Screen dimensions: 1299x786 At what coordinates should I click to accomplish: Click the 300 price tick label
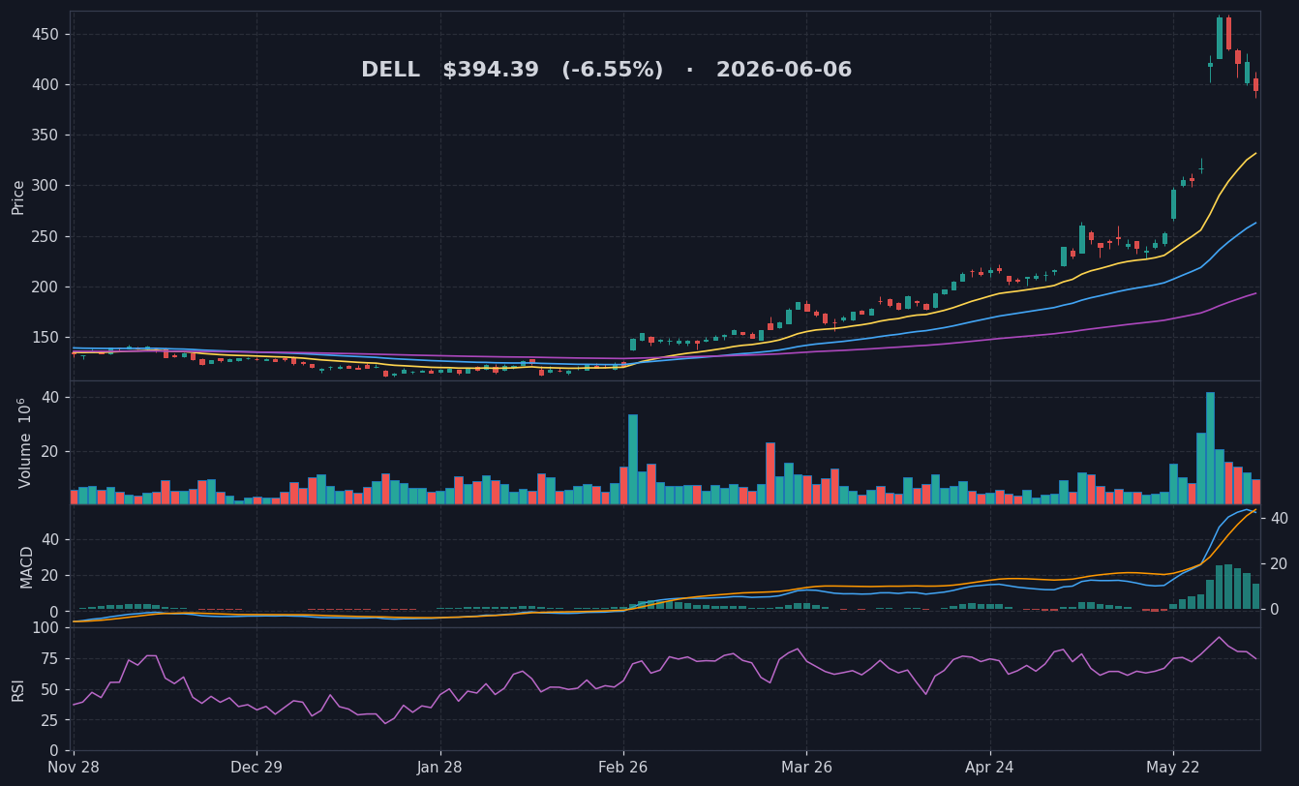click(46, 185)
